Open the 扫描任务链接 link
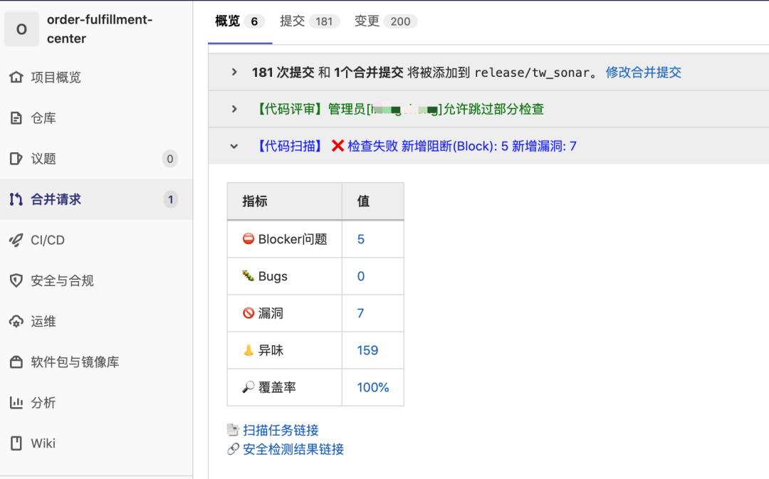The height and width of the screenshot is (479, 769). [x=281, y=430]
